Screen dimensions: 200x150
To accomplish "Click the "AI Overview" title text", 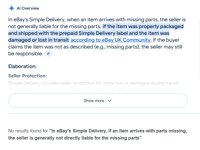I will click(x=28, y=8).
